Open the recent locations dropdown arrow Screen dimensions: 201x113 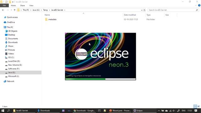click(x=11, y=10)
